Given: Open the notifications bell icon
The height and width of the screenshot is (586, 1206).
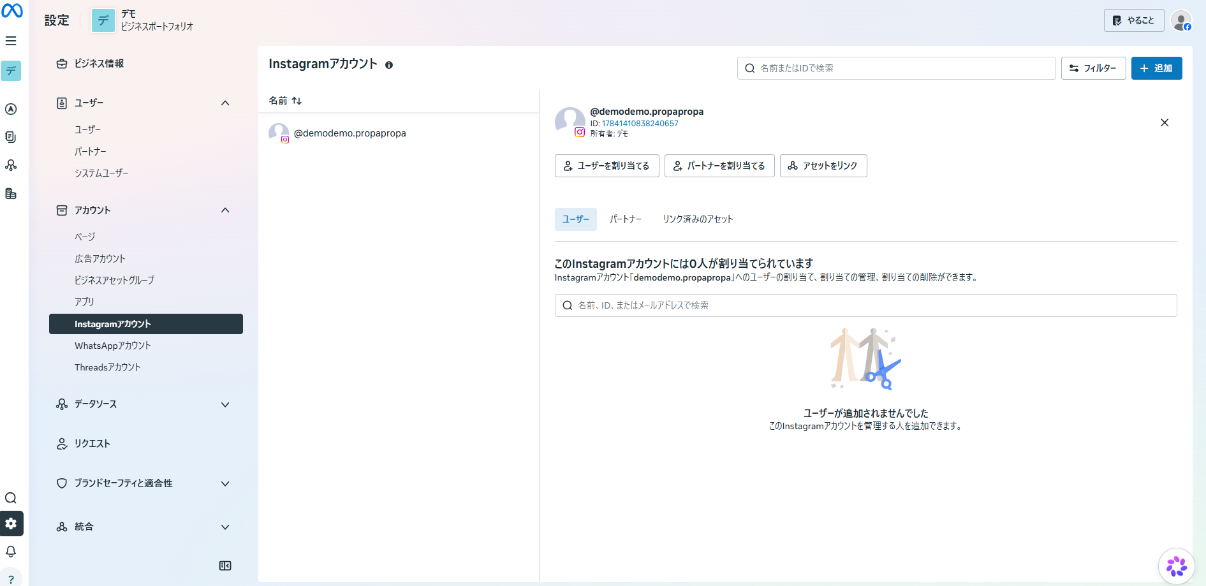Looking at the screenshot, I should pos(11,552).
